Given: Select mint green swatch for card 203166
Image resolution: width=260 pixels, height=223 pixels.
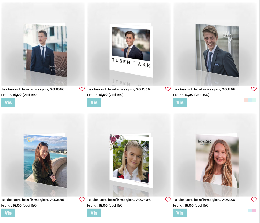Looking at the screenshot, I should (x=254, y=100).
